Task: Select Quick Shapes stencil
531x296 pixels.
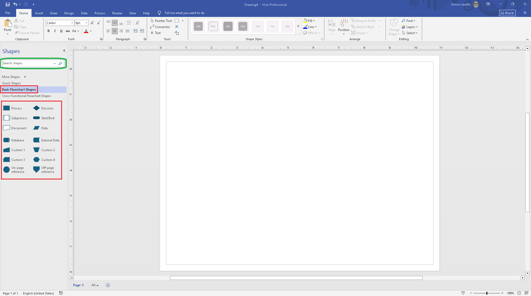Action: point(11,83)
